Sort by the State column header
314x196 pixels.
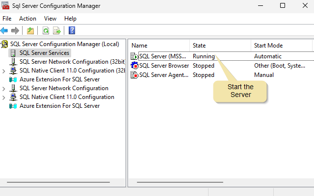220,46
